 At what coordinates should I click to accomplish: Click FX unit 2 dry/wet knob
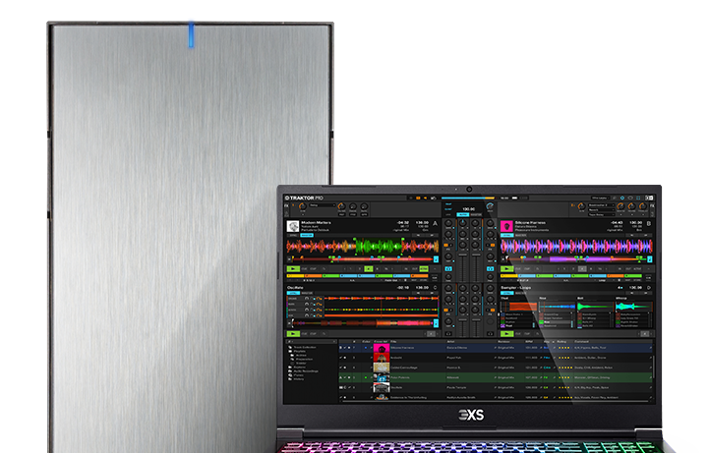tap(581, 206)
